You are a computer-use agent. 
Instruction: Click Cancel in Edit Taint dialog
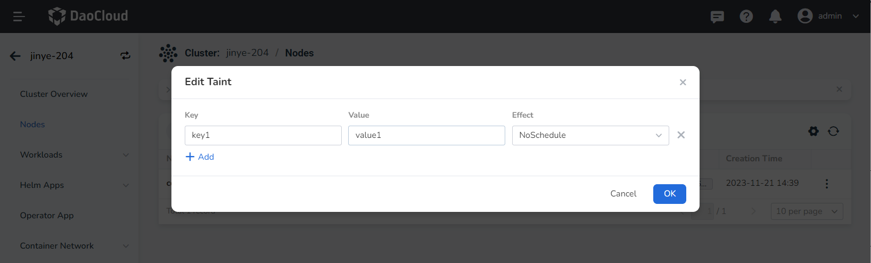(623, 194)
